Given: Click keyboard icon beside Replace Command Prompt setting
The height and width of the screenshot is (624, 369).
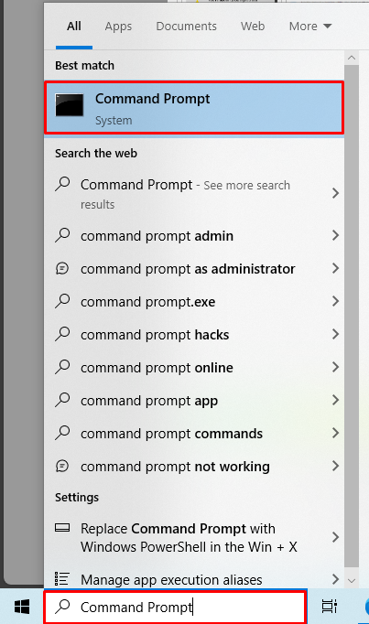Looking at the screenshot, I should tap(62, 528).
